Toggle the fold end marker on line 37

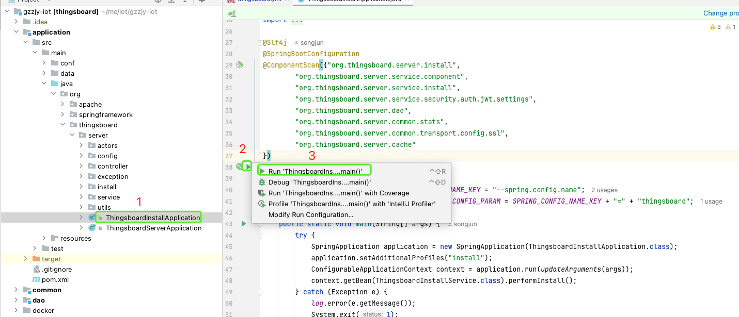(259, 156)
